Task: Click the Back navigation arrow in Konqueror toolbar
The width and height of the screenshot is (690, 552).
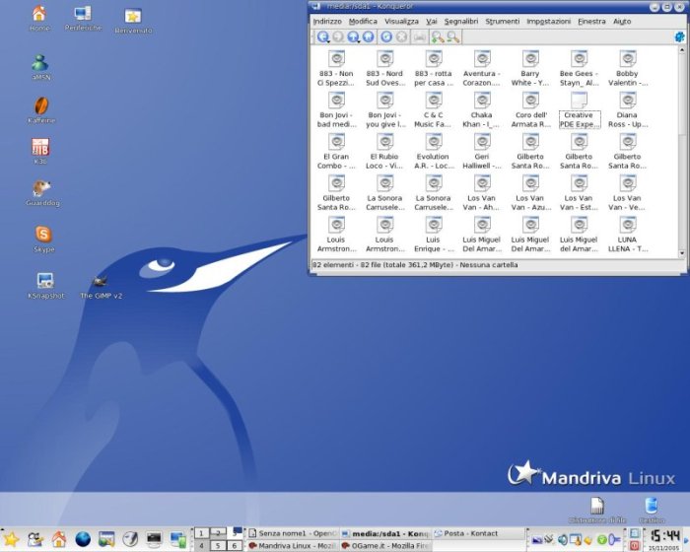Action: (x=323, y=37)
